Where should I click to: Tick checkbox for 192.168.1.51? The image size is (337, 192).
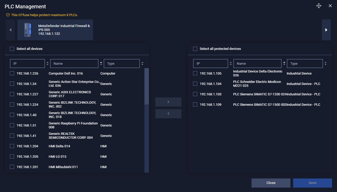[x=12, y=125]
